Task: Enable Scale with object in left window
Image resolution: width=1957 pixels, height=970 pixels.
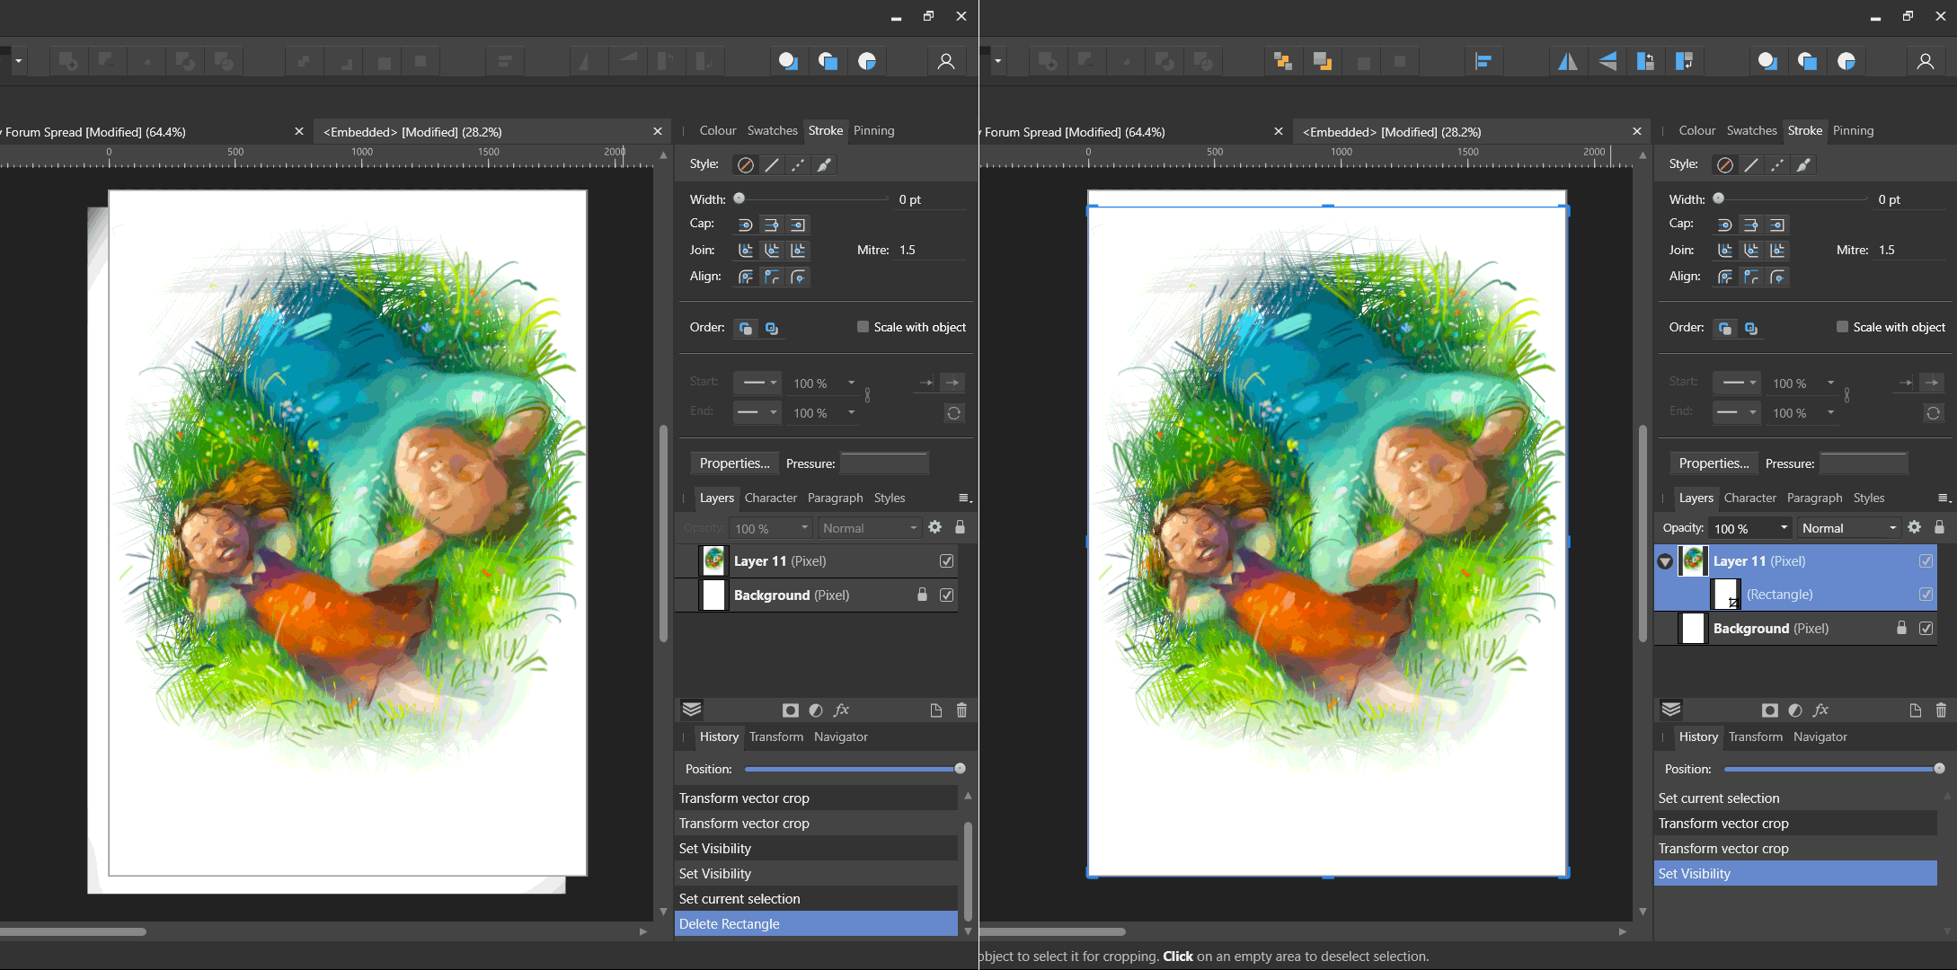Action: tap(863, 327)
